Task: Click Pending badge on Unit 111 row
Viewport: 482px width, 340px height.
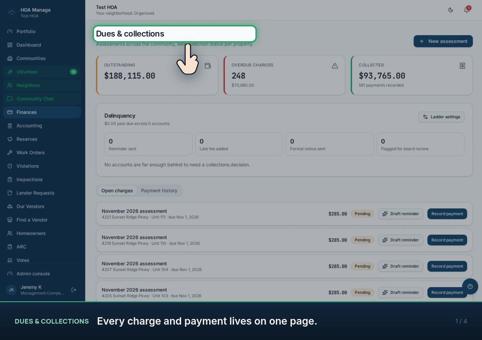Action: coord(362,214)
